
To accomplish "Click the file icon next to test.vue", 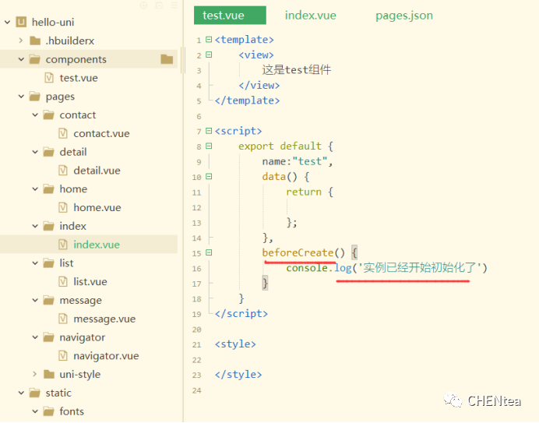I will (49, 78).
